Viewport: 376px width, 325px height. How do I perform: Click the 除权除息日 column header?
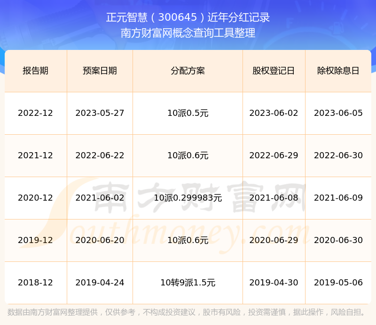(338, 71)
